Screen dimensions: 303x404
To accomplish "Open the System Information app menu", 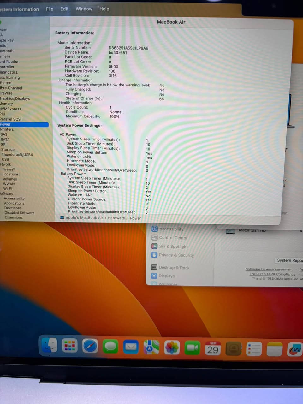I will tap(19, 9).
